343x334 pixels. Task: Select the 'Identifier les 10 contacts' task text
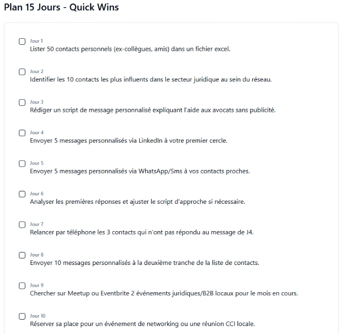151,80
